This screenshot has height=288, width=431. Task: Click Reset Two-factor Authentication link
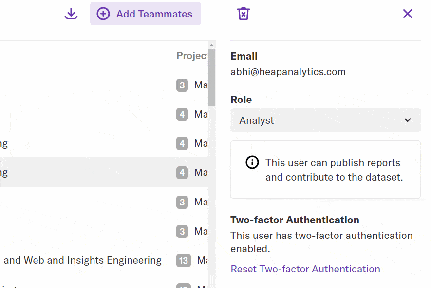[305, 269]
